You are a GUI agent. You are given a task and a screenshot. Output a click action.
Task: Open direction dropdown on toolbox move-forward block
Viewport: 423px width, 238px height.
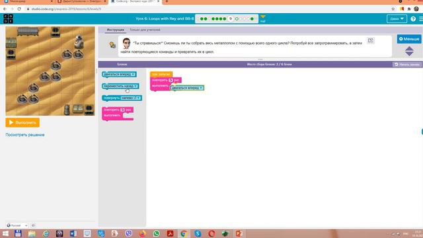click(x=133, y=74)
